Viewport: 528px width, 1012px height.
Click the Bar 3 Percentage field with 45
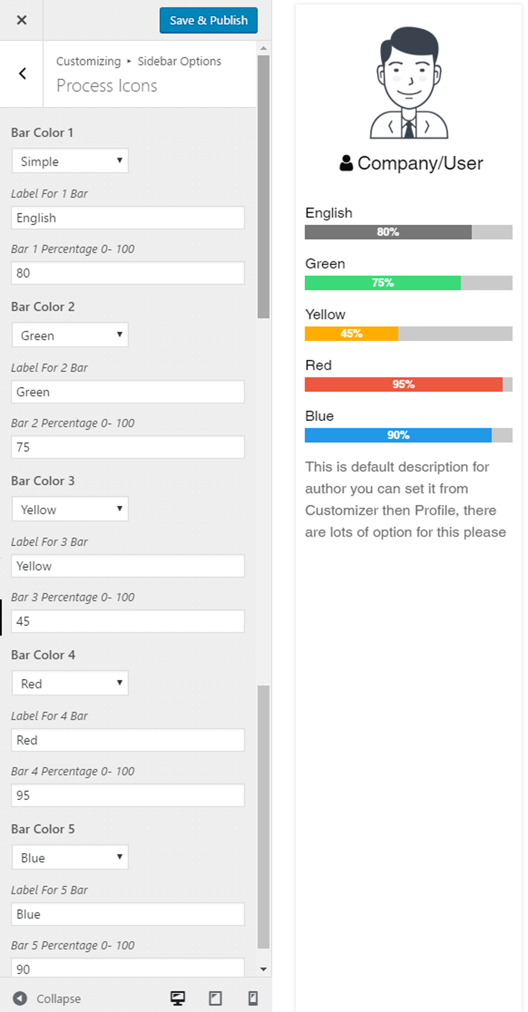[x=128, y=621]
